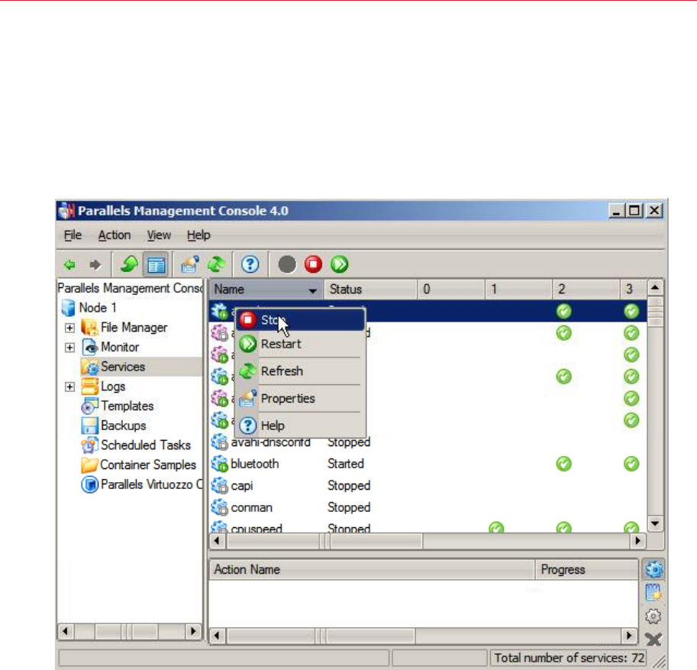This screenshot has width=697, height=670.
Task: Click the runlevel 1 column header
Action: (x=518, y=290)
